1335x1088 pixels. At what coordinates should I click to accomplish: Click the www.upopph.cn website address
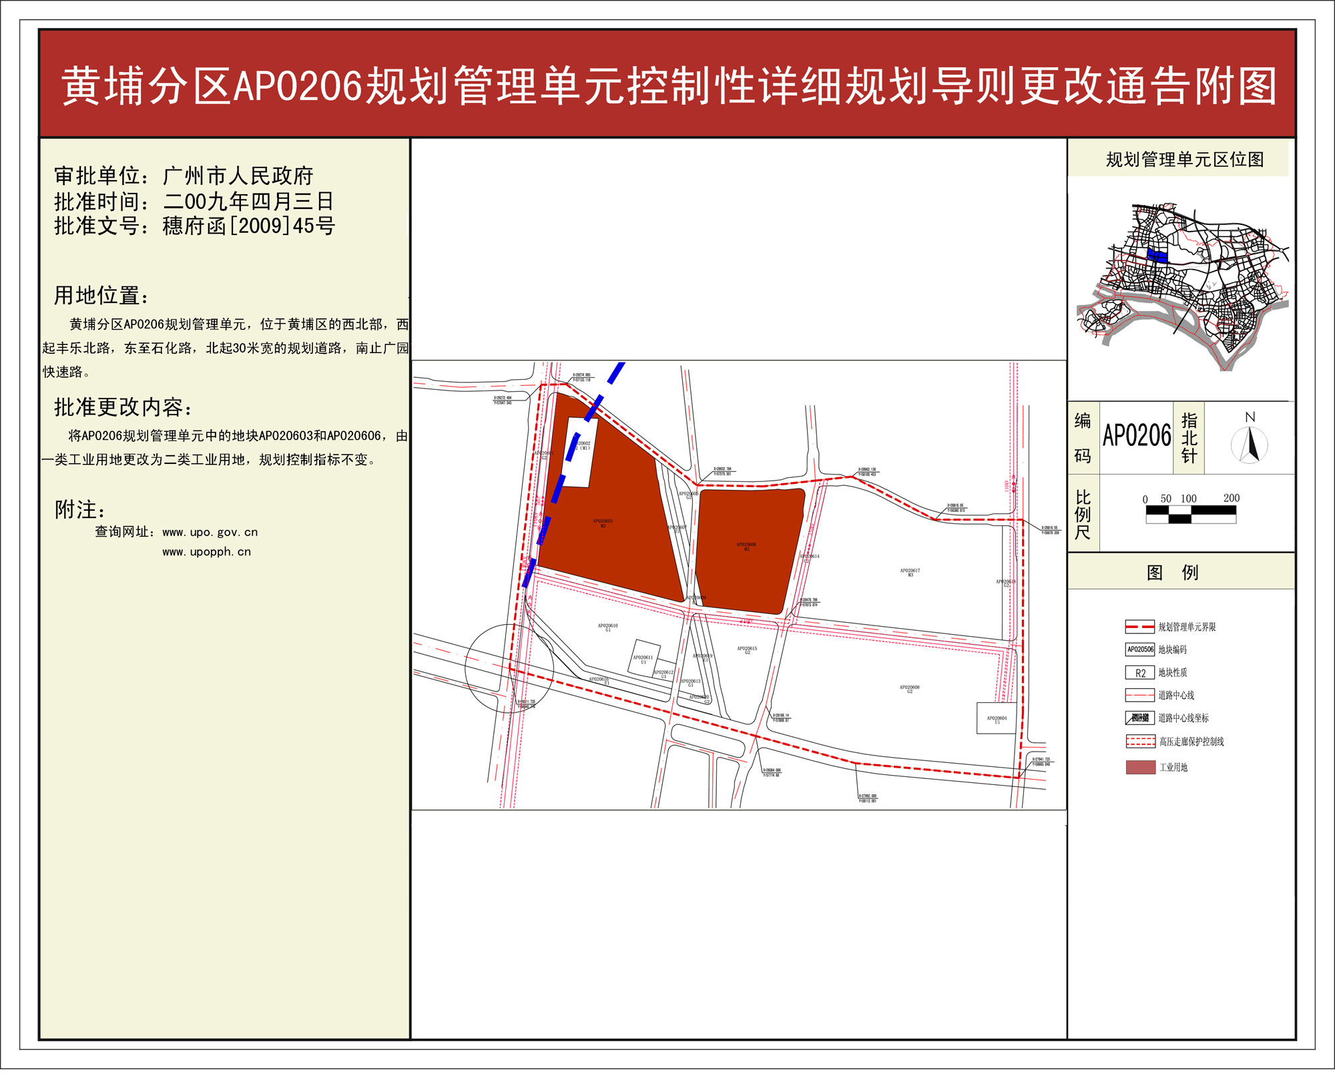pos(206,551)
